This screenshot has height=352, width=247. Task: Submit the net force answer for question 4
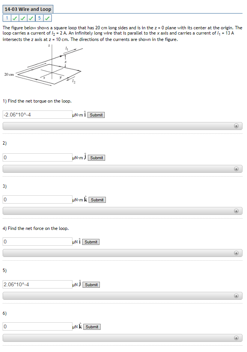coord(90,242)
